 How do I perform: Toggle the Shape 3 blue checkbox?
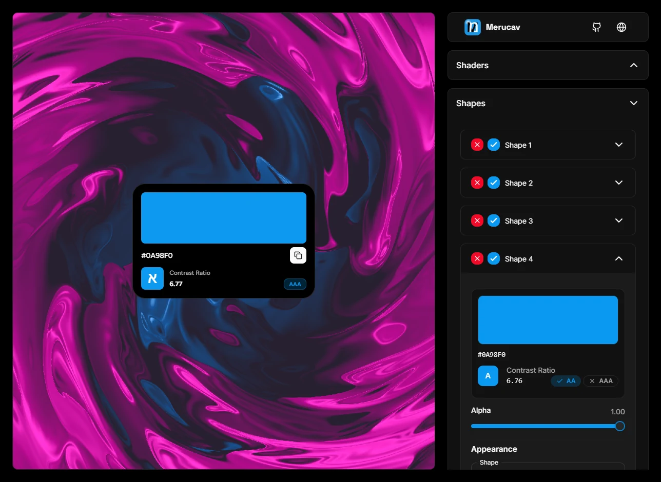pos(494,221)
